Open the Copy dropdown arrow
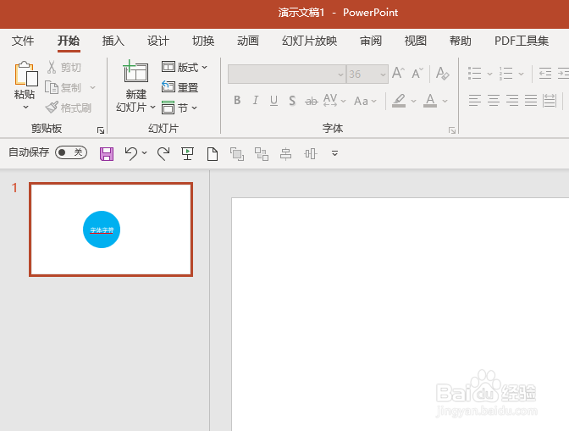The height and width of the screenshot is (431, 569). point(92,87)
